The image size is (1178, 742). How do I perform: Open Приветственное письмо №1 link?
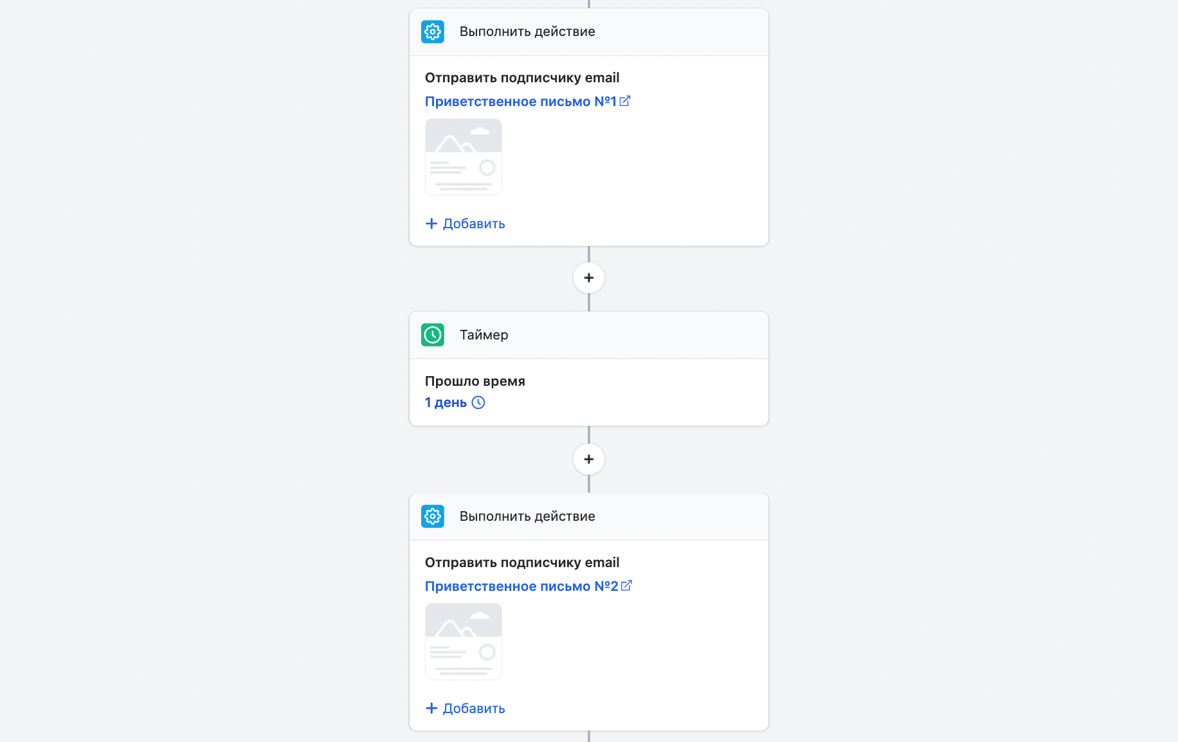(520, 102)
